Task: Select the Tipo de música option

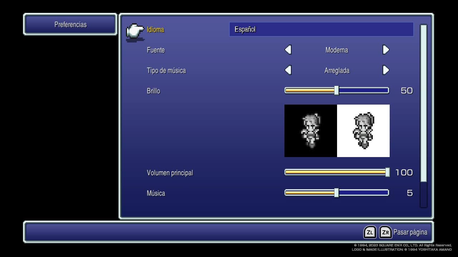Action: [166, 70]
